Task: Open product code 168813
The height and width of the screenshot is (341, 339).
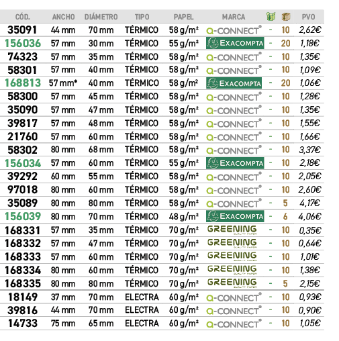Action: (x=23, y=83)
